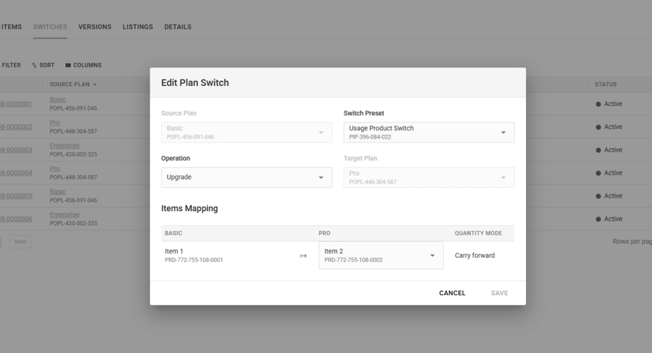Switch to the Versions tab
The height and width of the screenshot is (353, 652).
pos(95,27)
